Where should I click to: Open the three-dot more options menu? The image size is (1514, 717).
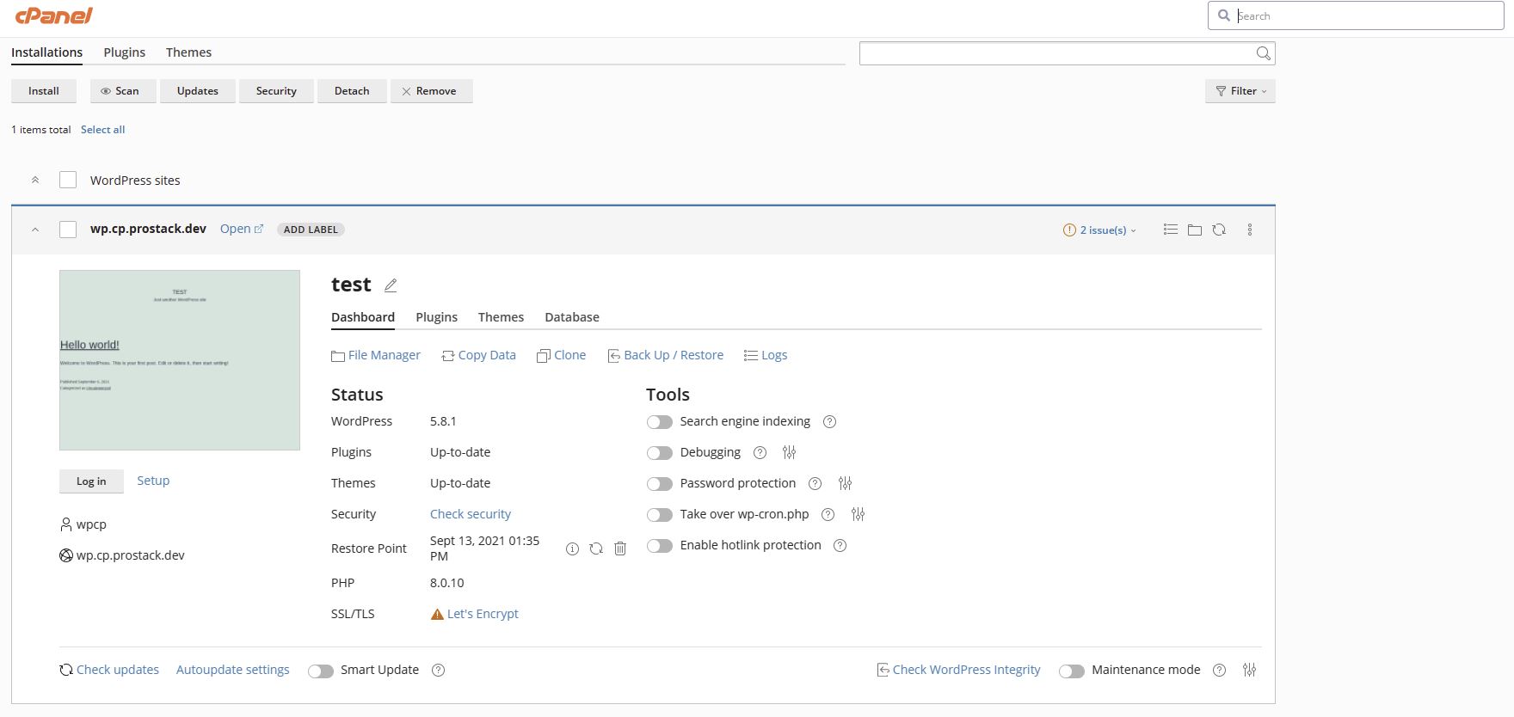pos(1250,230)
